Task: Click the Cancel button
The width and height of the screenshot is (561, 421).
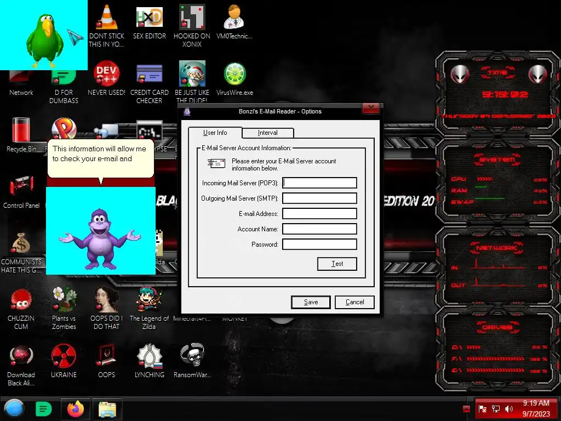Action: click(354, 302)
